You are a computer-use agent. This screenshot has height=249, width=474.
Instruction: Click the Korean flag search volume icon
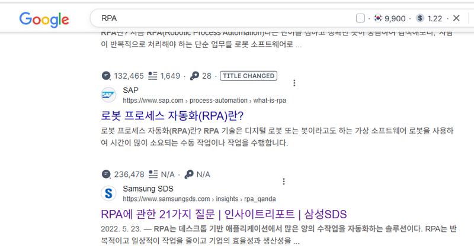pyautogui.click(x=377, y=18)
